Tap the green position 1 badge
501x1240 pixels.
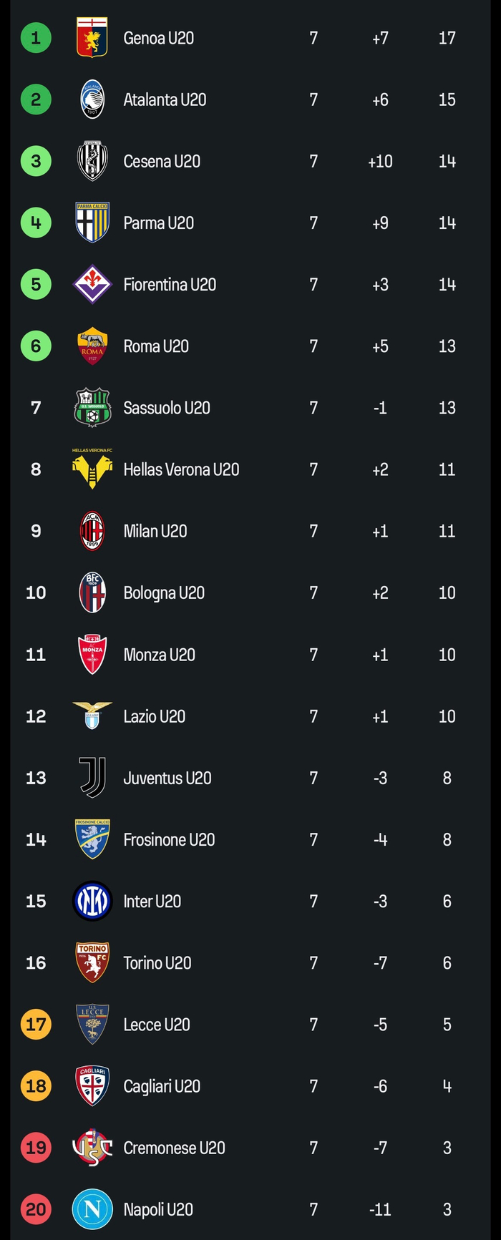36,38
